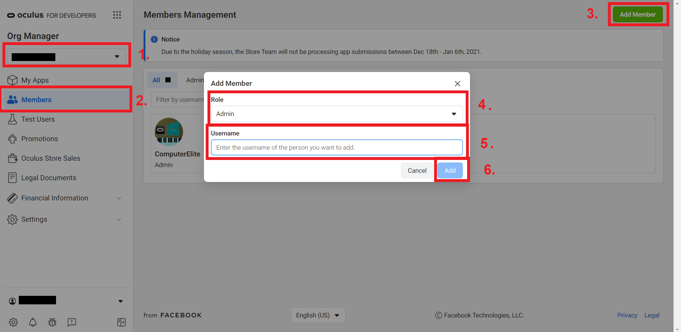The height and width of the screenshot is (332, 681).
Task: Click the Username input field
Action: [x=336, y=148]
